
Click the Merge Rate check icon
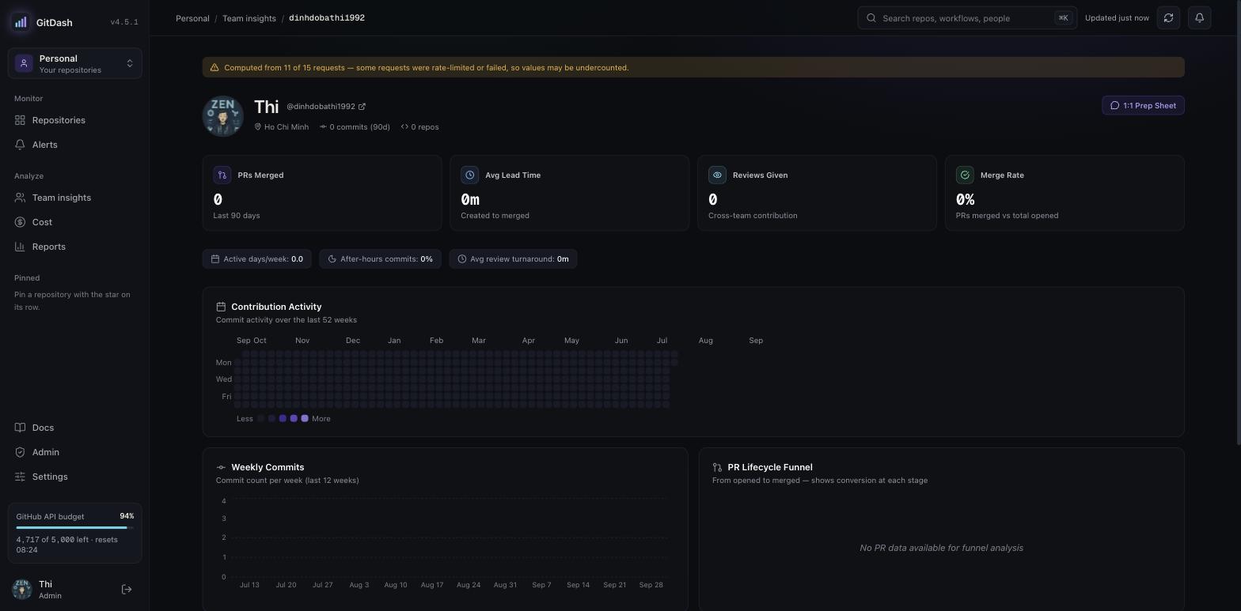pyautogui.click(x=965, y=175)
